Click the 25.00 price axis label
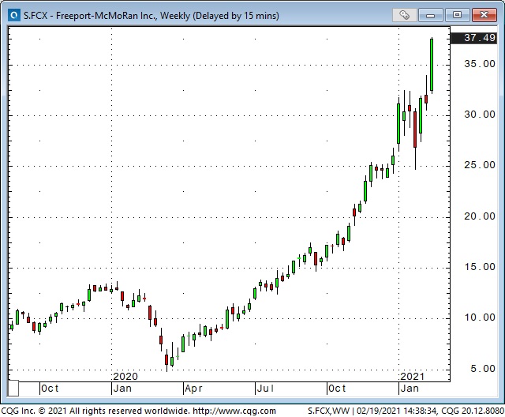This screenshot has width=505, height=417. (480, 165)
